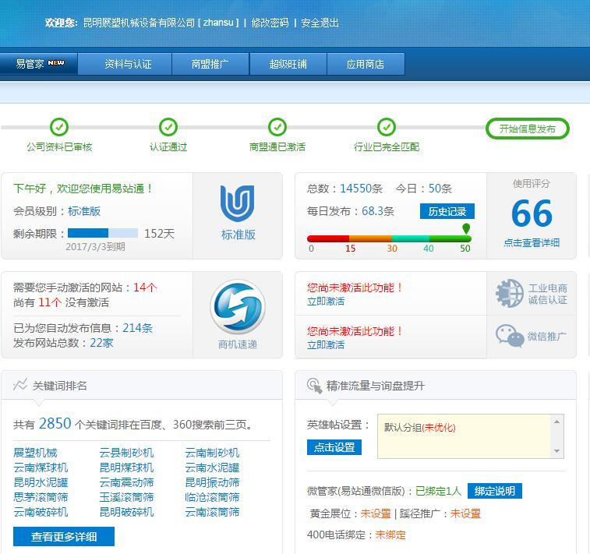590x554 pixels.
Task: Open the 超级旺铺 tab
Action: point(288,64)
